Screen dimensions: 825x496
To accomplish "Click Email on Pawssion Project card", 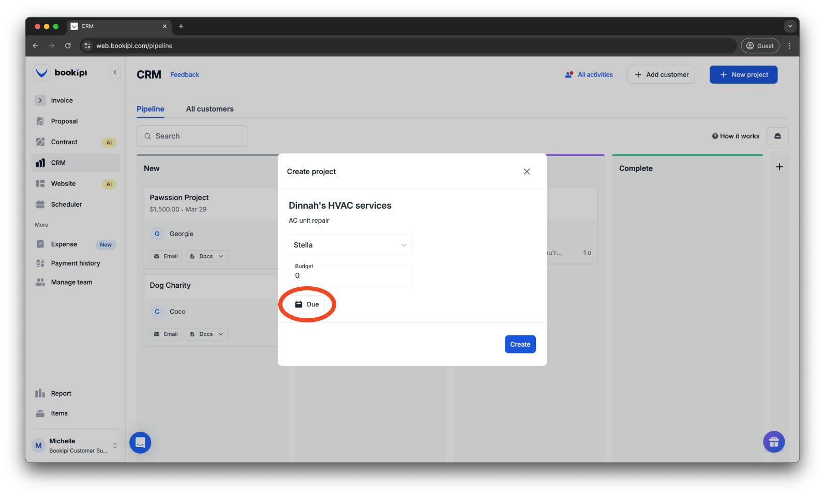I will point(166,256).
